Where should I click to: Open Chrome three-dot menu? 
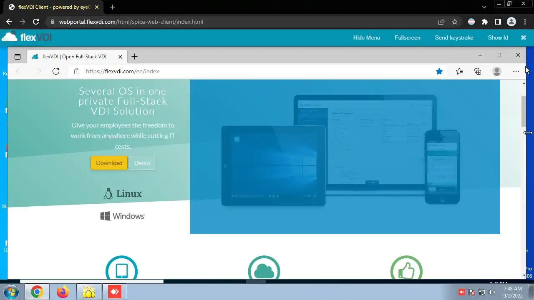point(524,22)
